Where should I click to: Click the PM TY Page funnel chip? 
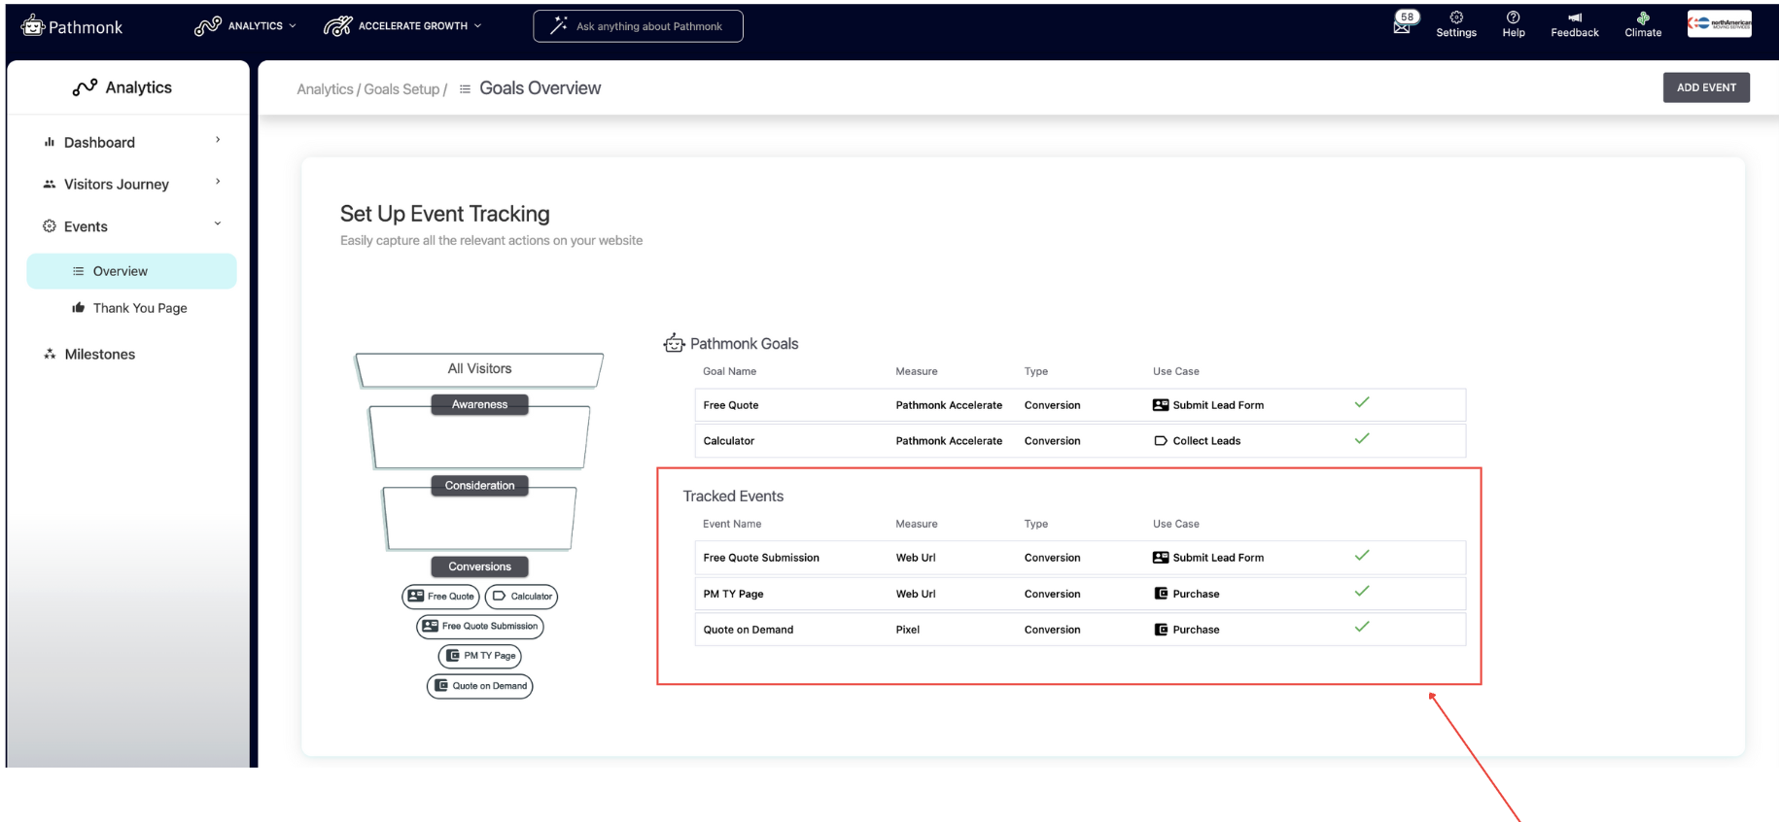coord(480,656)
